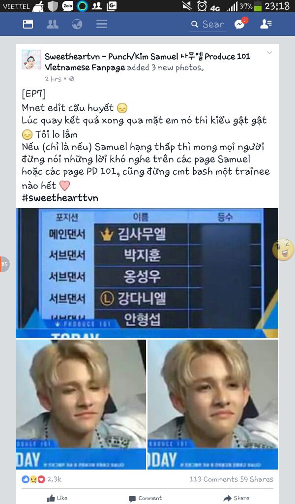Open the right Samuel smiling photo
The image size is (295, 504).
(x=213, y=405)
